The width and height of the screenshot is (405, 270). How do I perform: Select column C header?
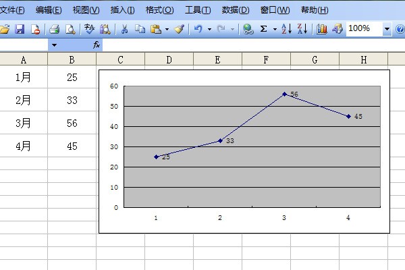click(120, 59)
